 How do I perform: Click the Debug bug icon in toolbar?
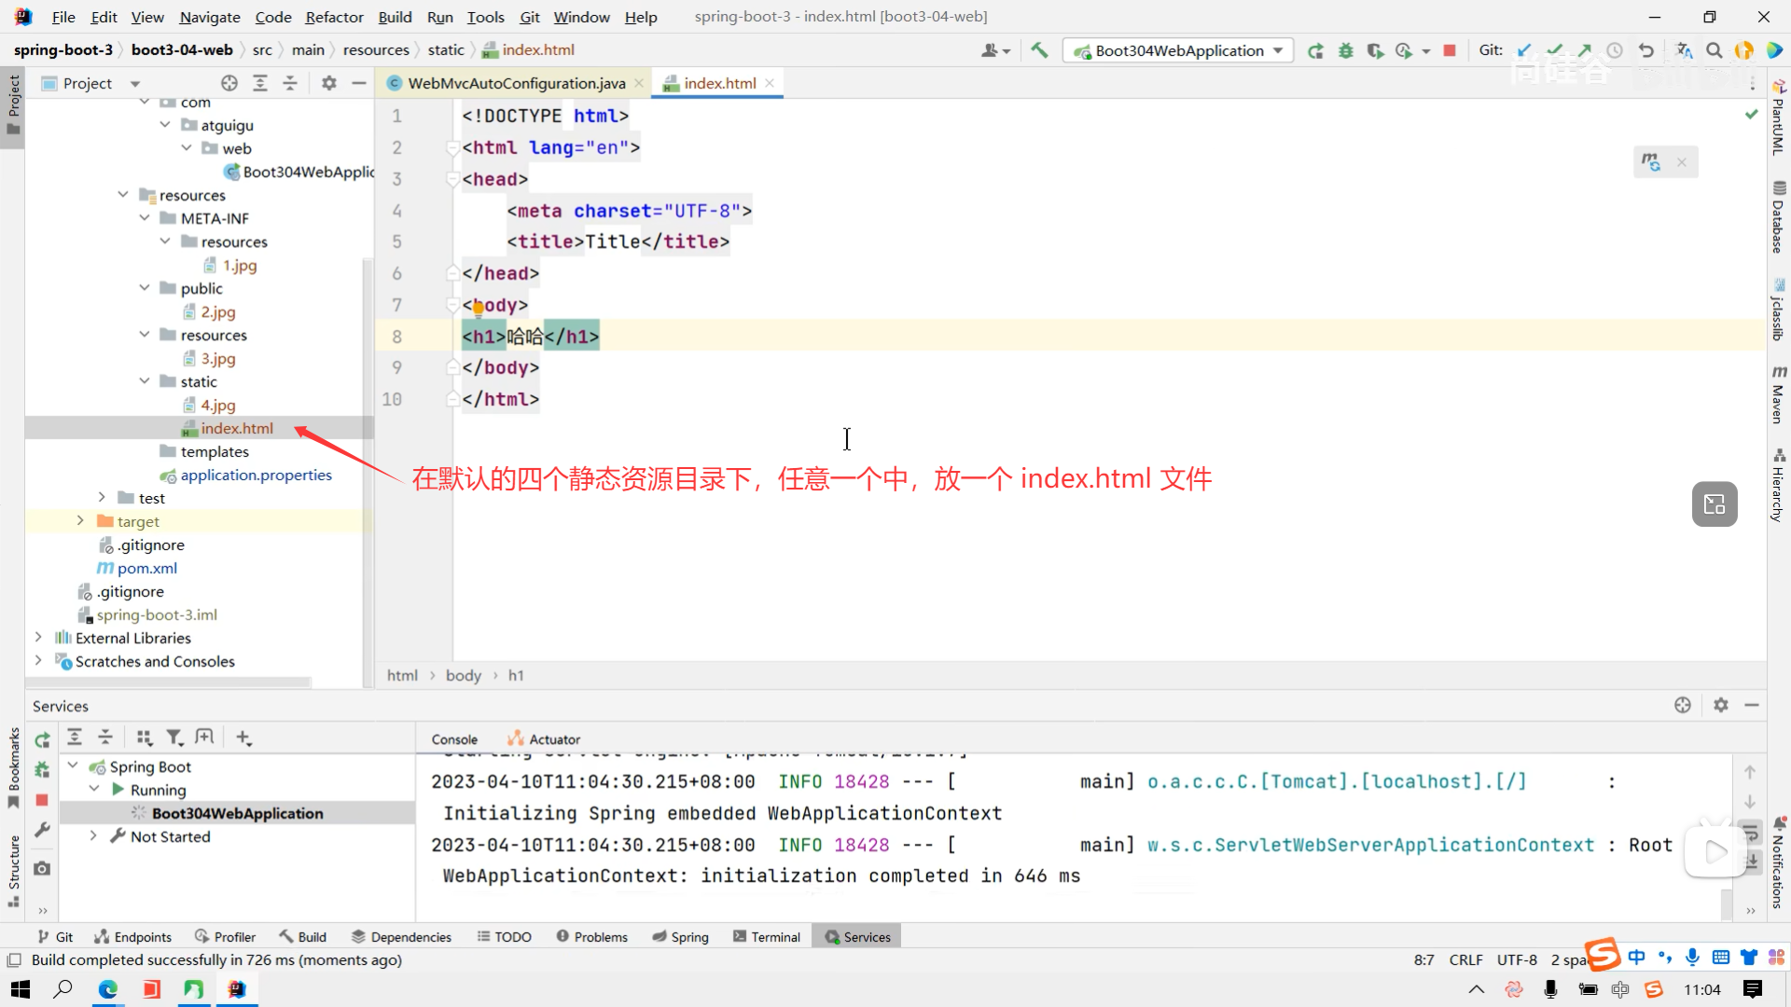pyautogui.click(x=1345, y=50)
